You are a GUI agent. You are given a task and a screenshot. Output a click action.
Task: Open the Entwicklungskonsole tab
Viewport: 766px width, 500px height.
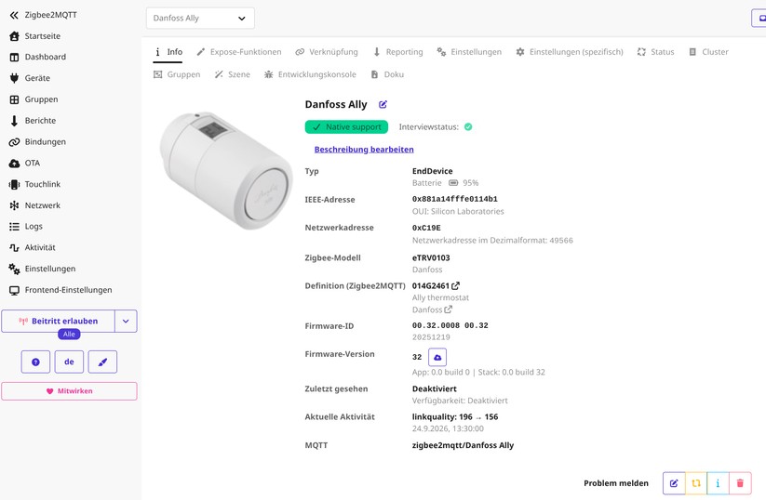(310, 74)
